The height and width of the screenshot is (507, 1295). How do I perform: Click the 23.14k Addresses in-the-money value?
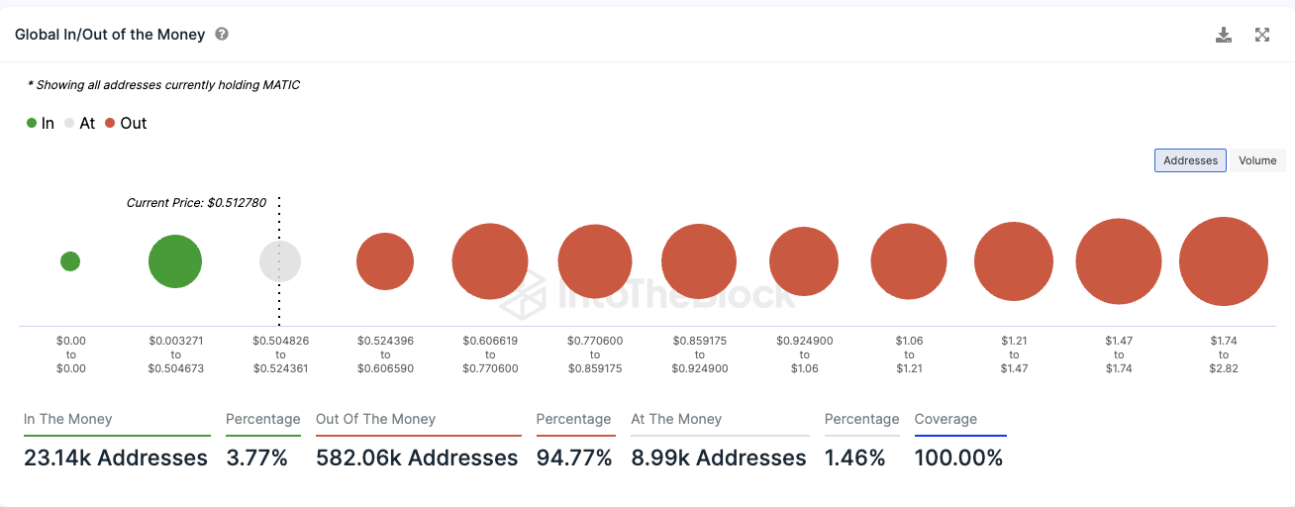116,457
